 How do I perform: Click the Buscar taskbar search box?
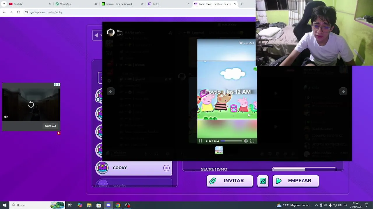pyautogui.click(x=37, y=205)
